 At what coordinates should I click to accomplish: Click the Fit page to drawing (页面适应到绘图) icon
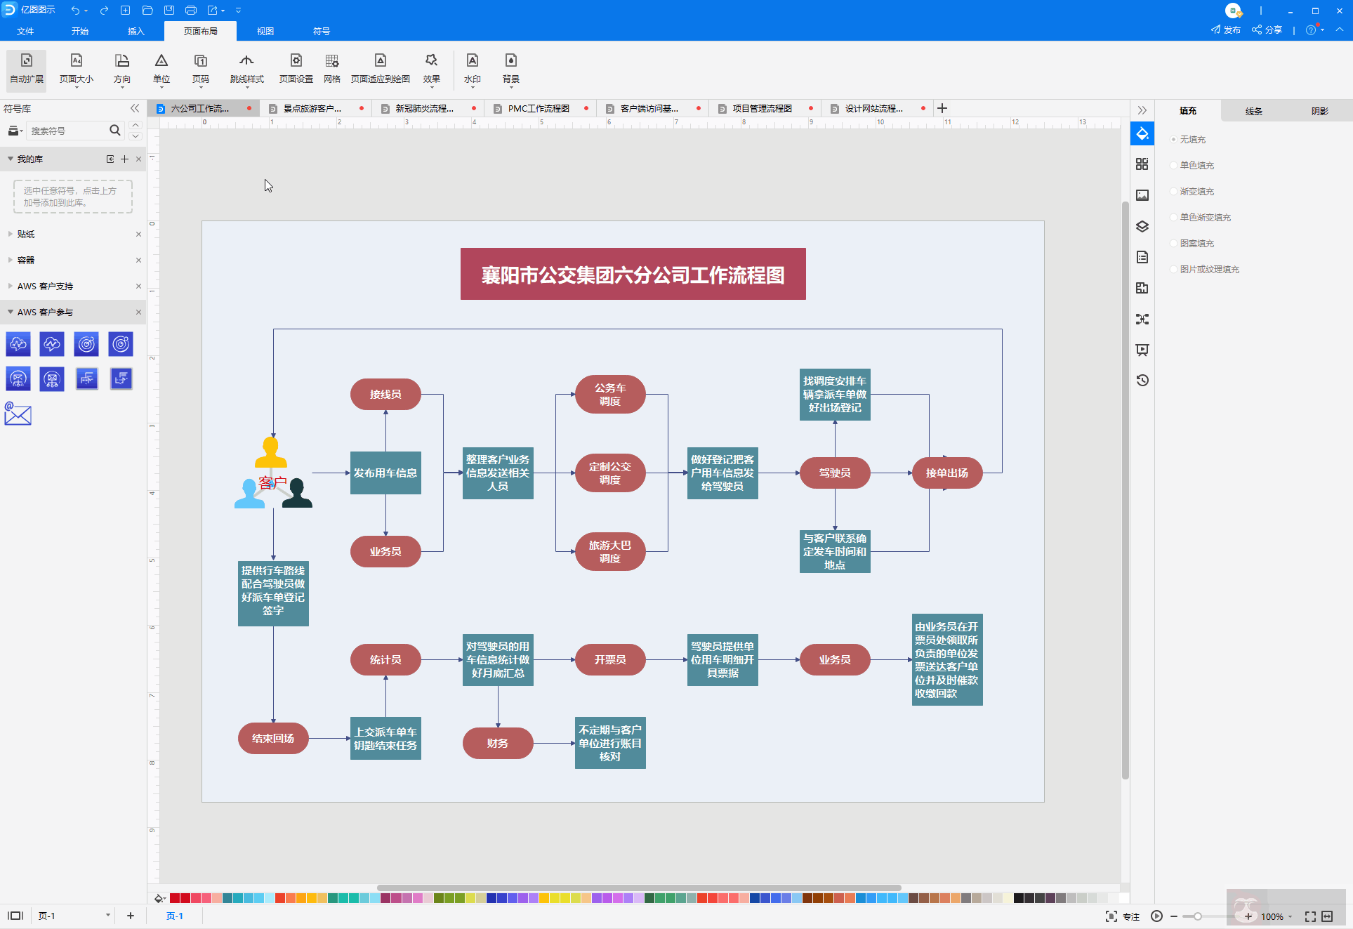tap(380, 69)
